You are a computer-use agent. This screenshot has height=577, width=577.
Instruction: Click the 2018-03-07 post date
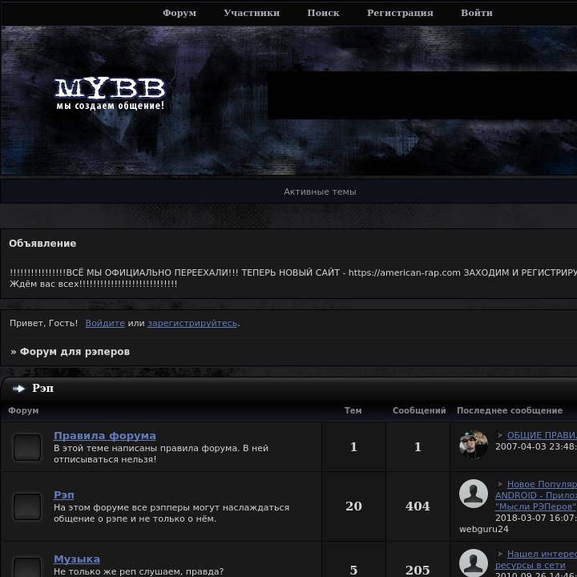click(x=536, y=518)
